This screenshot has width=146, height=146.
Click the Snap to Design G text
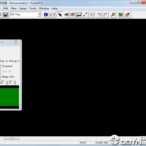coord(10,61)
